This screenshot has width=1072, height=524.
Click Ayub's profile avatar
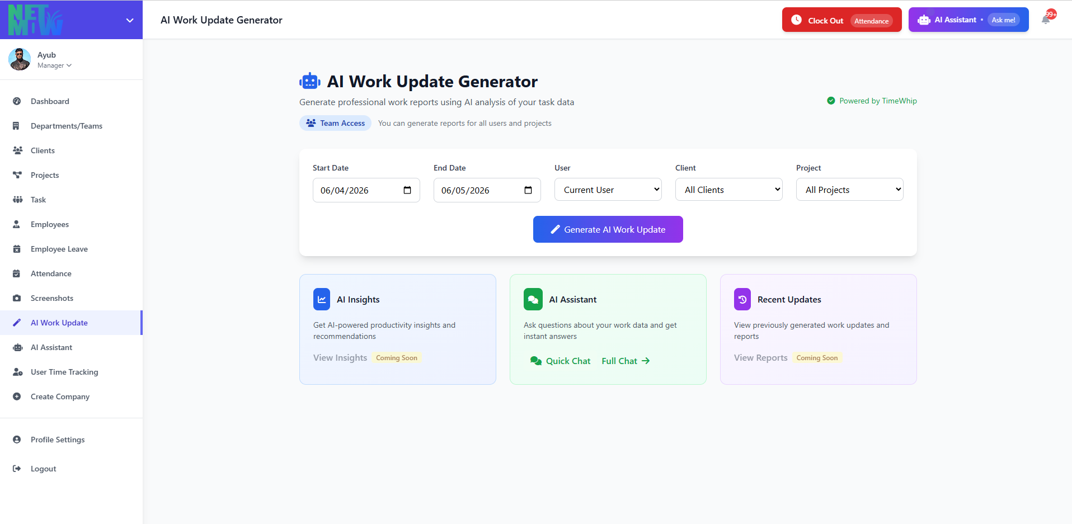point(20,59)
